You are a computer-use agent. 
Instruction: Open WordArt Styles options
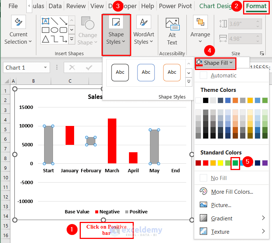click(x=143, y=30)
